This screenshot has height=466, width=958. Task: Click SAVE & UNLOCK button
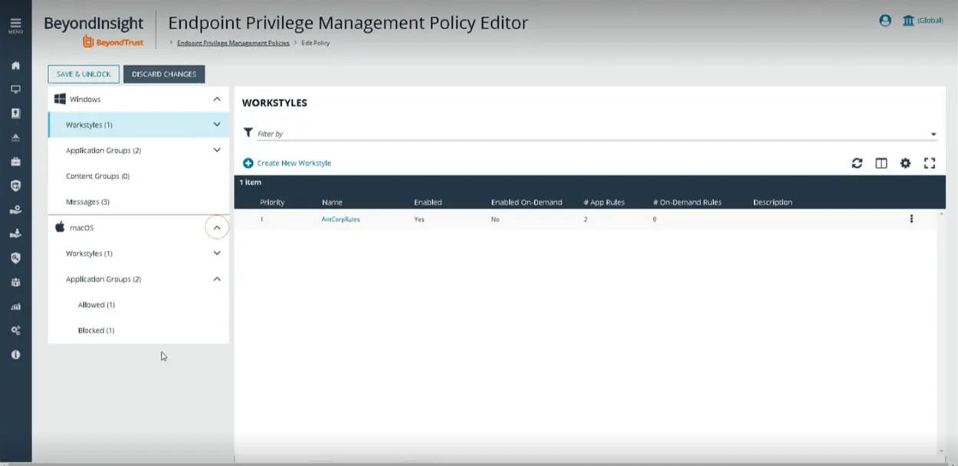[84, 74]
